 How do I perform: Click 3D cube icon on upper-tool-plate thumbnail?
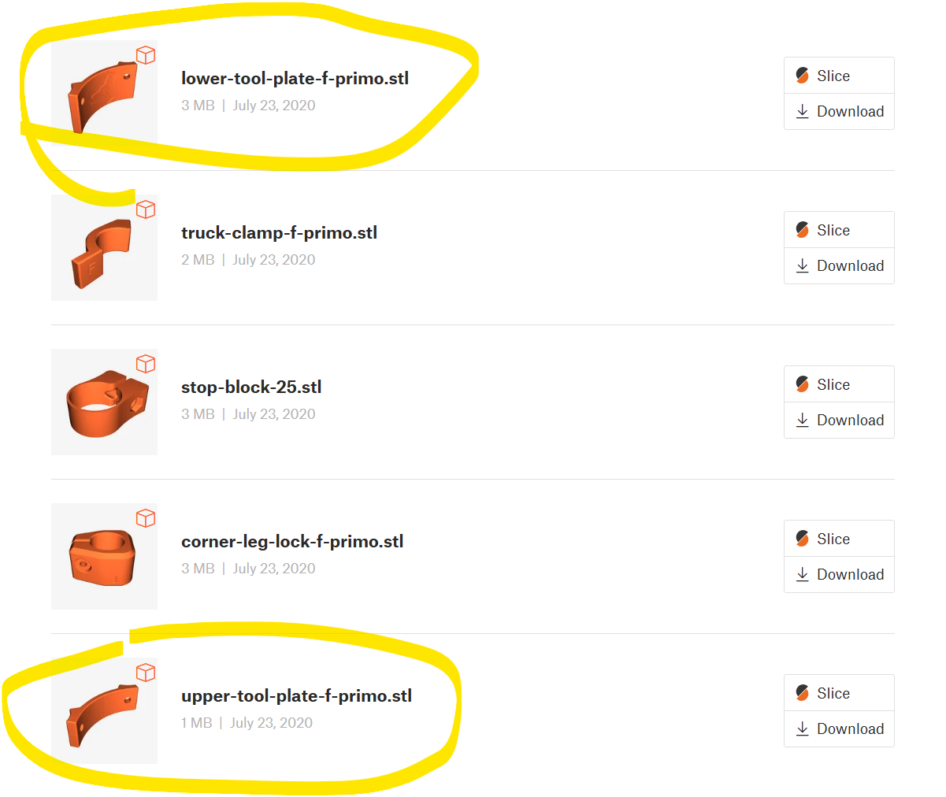pyautogui.click(x=146, y=673)
